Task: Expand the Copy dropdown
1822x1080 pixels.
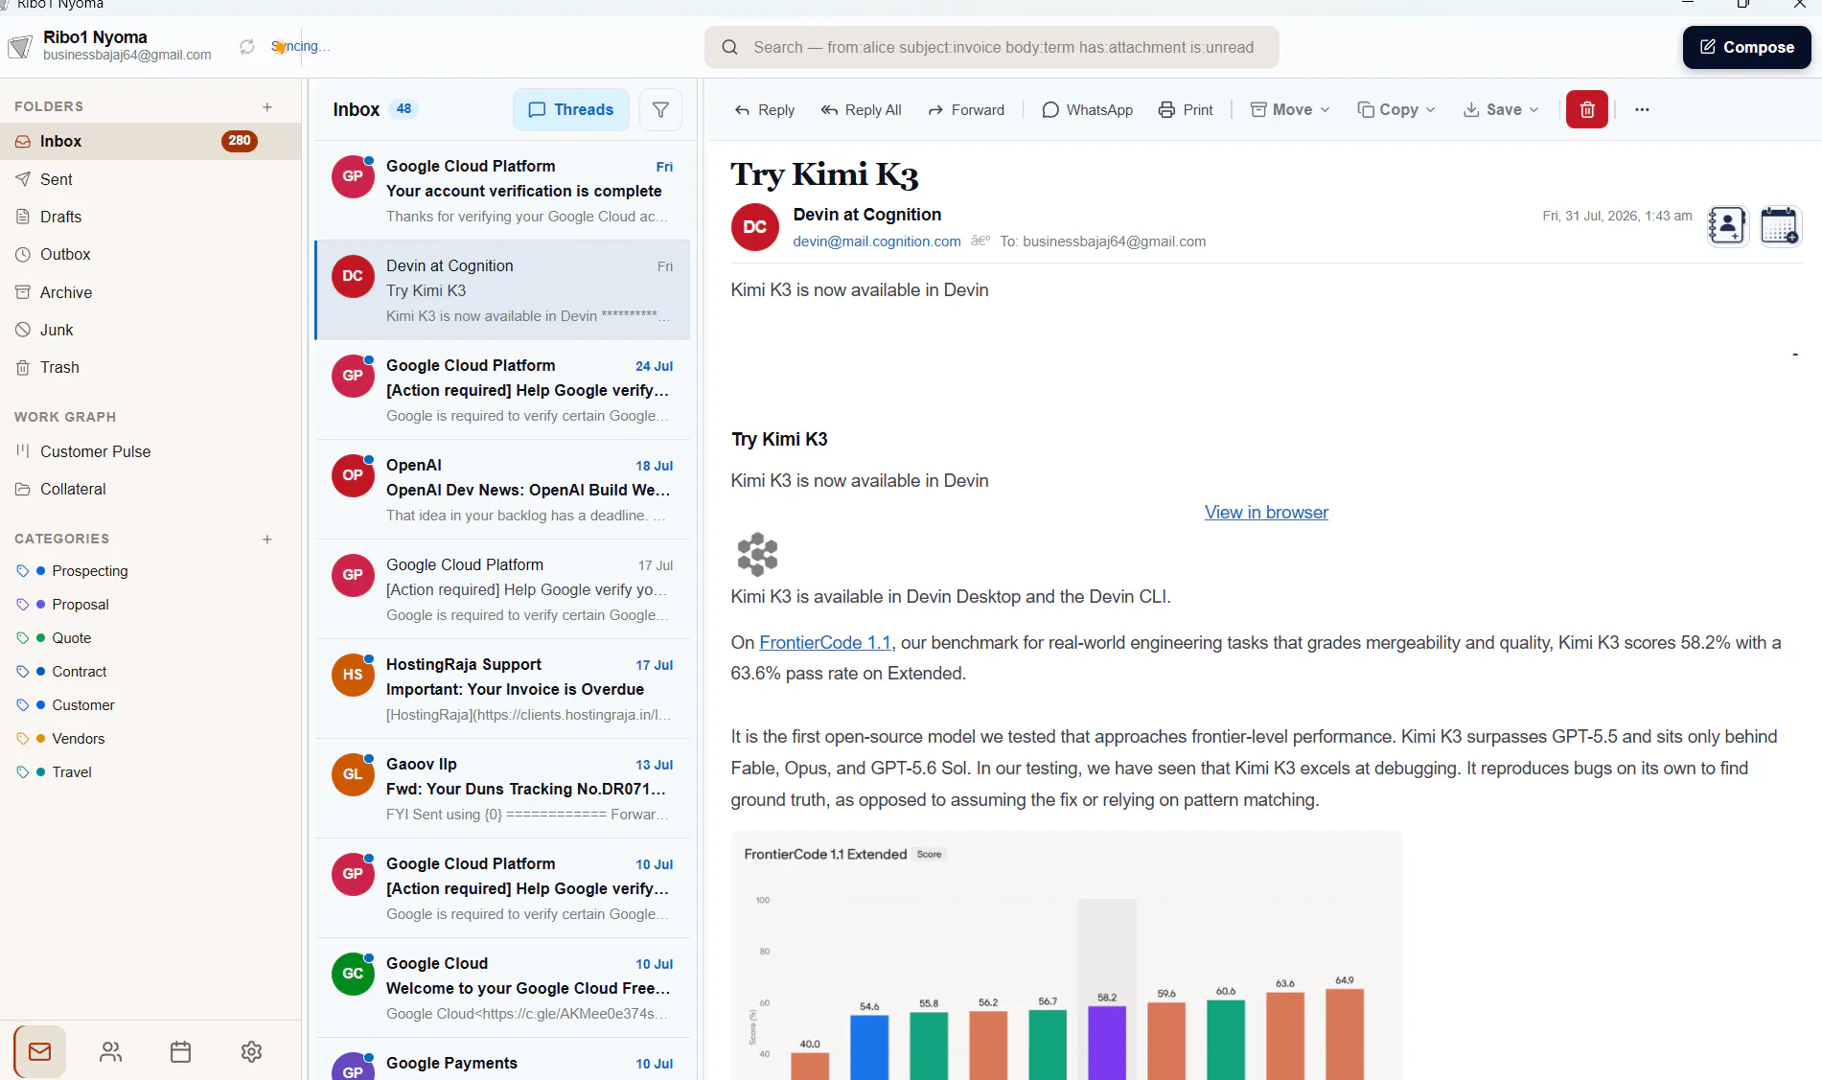Action: [1396, 110]
